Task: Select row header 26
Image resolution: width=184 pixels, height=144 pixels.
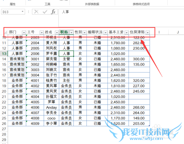Action: (4, 123)
